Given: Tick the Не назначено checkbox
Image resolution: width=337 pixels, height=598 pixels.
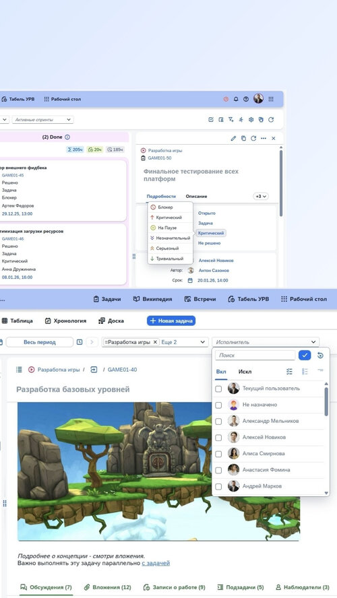Looking at the screenshot, I should pyautogui.click(x=218, y=405).
